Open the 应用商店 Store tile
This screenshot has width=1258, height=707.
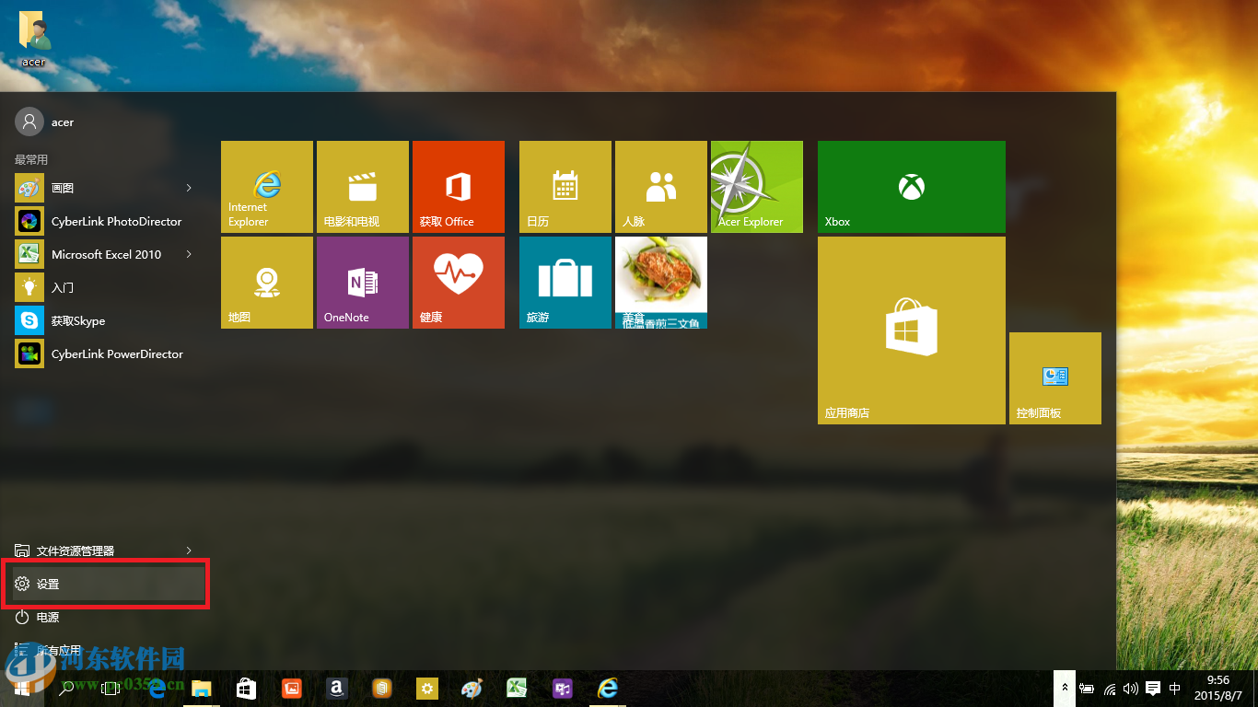(x=910, y=330)
